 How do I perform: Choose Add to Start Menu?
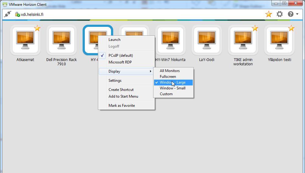pos(127,96)
